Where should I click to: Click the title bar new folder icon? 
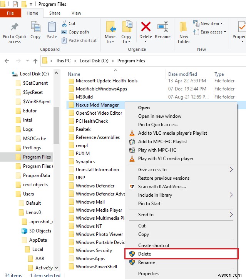(24, 4)
